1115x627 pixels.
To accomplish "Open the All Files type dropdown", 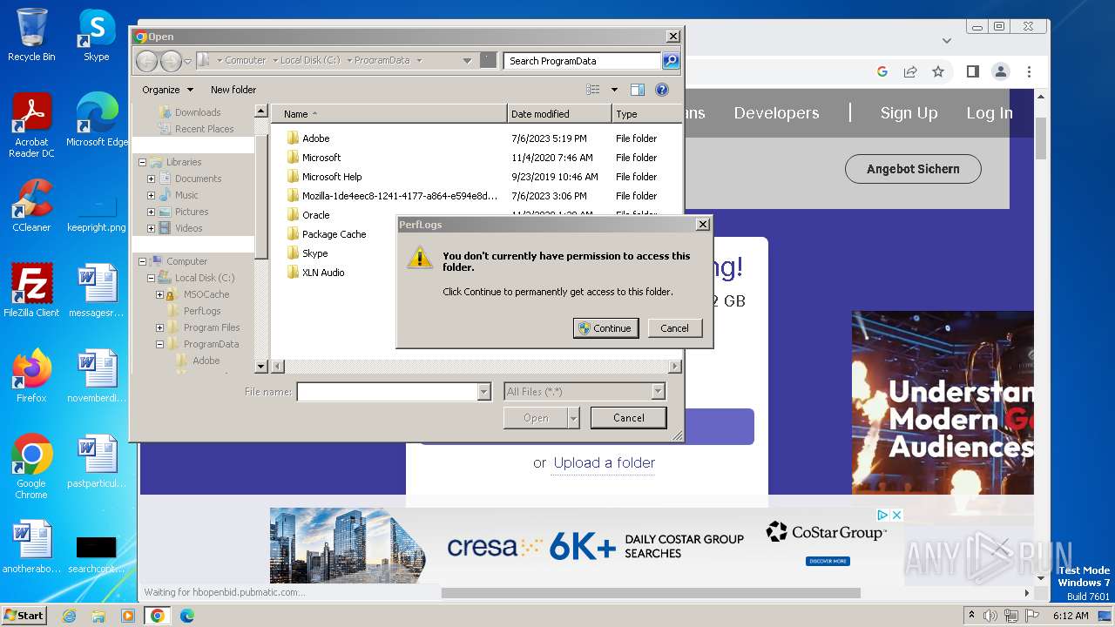I will tap(659, 392).
